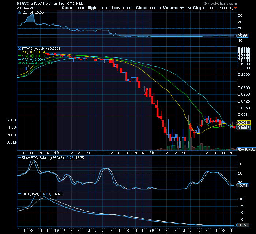Click the date 20-Nov-2020

click(x=27, y=8)
